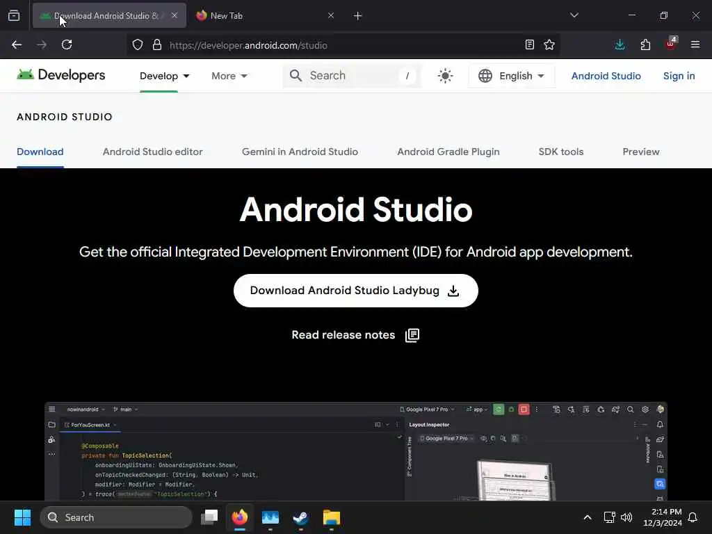This screenshot has height=534, width=712.
Task: Click Sign in
Action: pos(679,76)
